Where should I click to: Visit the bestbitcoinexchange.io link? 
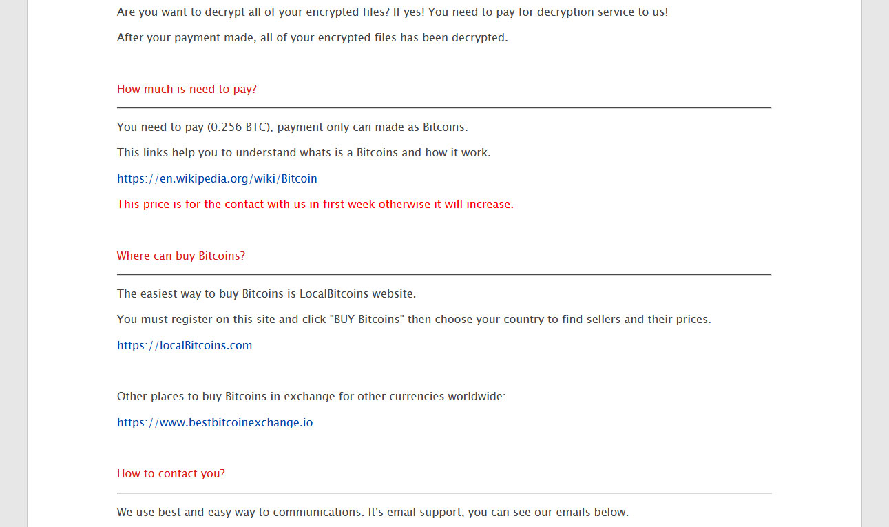click(x=215, y=423)
